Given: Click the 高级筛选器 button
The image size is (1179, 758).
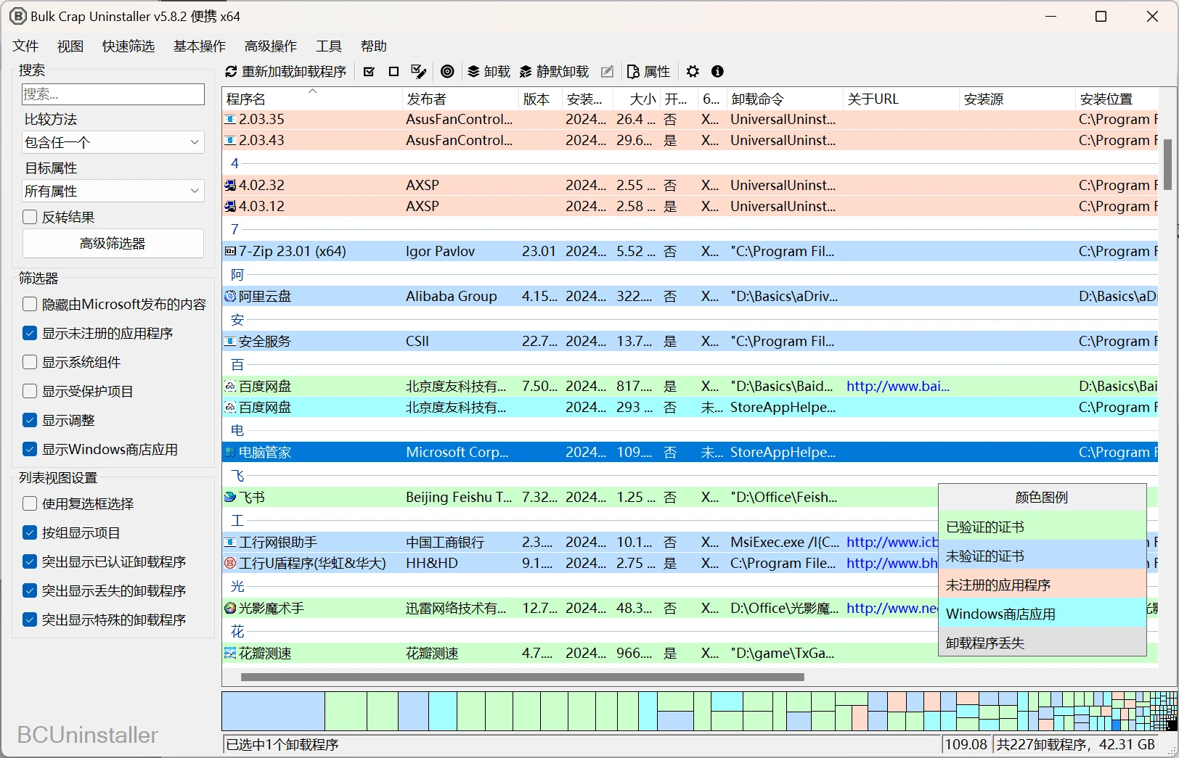Looking at the screenshot, I should [x=113, y=243].
